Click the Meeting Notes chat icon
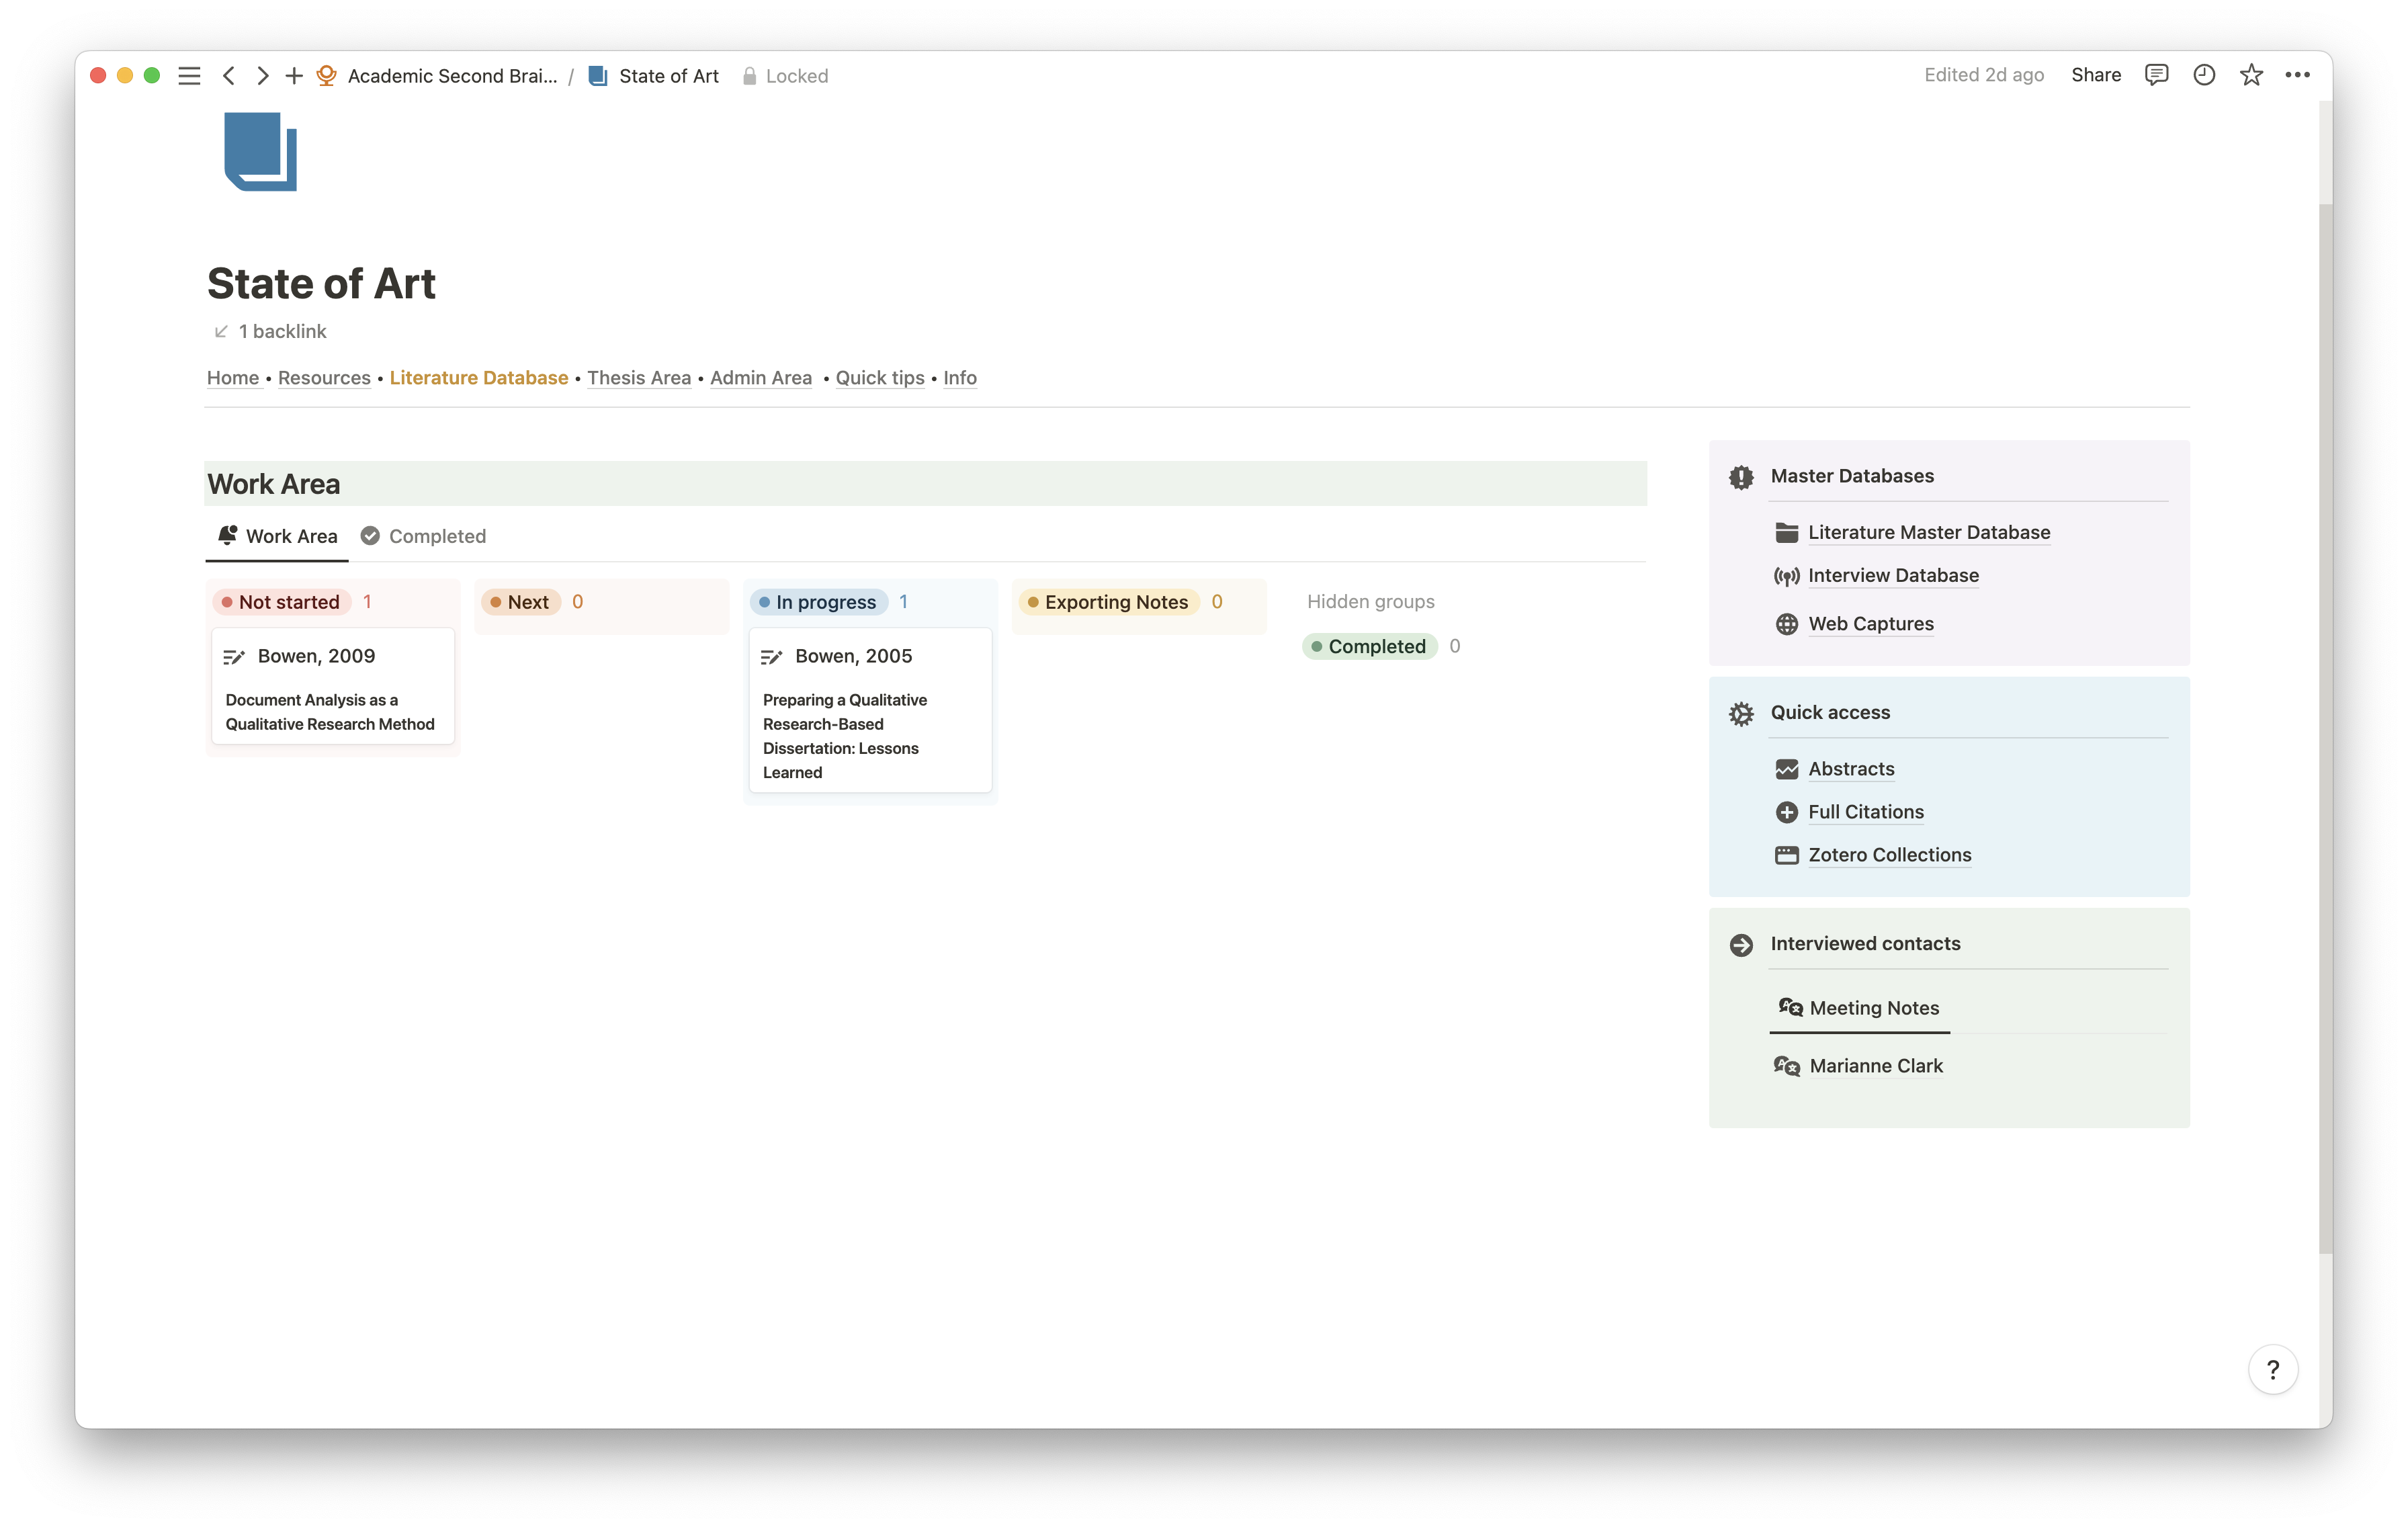The width and height of the screenshot is (2408, 1528). click(1790, 1007)
